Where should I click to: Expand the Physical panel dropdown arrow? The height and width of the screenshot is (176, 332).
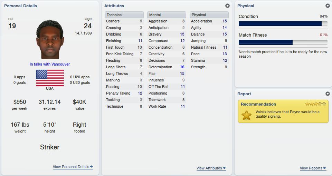point(328,6)
